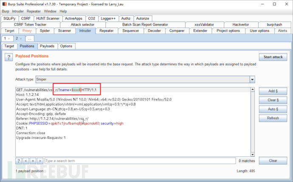293x182 pixels.
Task: Switch to the main Repeater tab
Action: pyautogui.click(x=107, y=31)
